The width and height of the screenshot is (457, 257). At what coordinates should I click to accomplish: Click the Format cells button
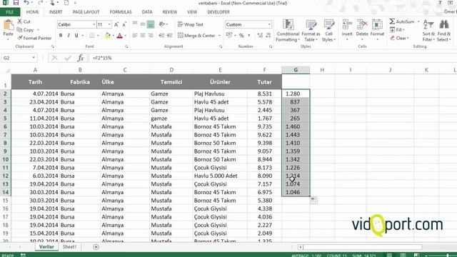click(377, 31)
